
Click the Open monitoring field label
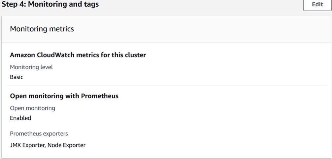tap(32, 108)
